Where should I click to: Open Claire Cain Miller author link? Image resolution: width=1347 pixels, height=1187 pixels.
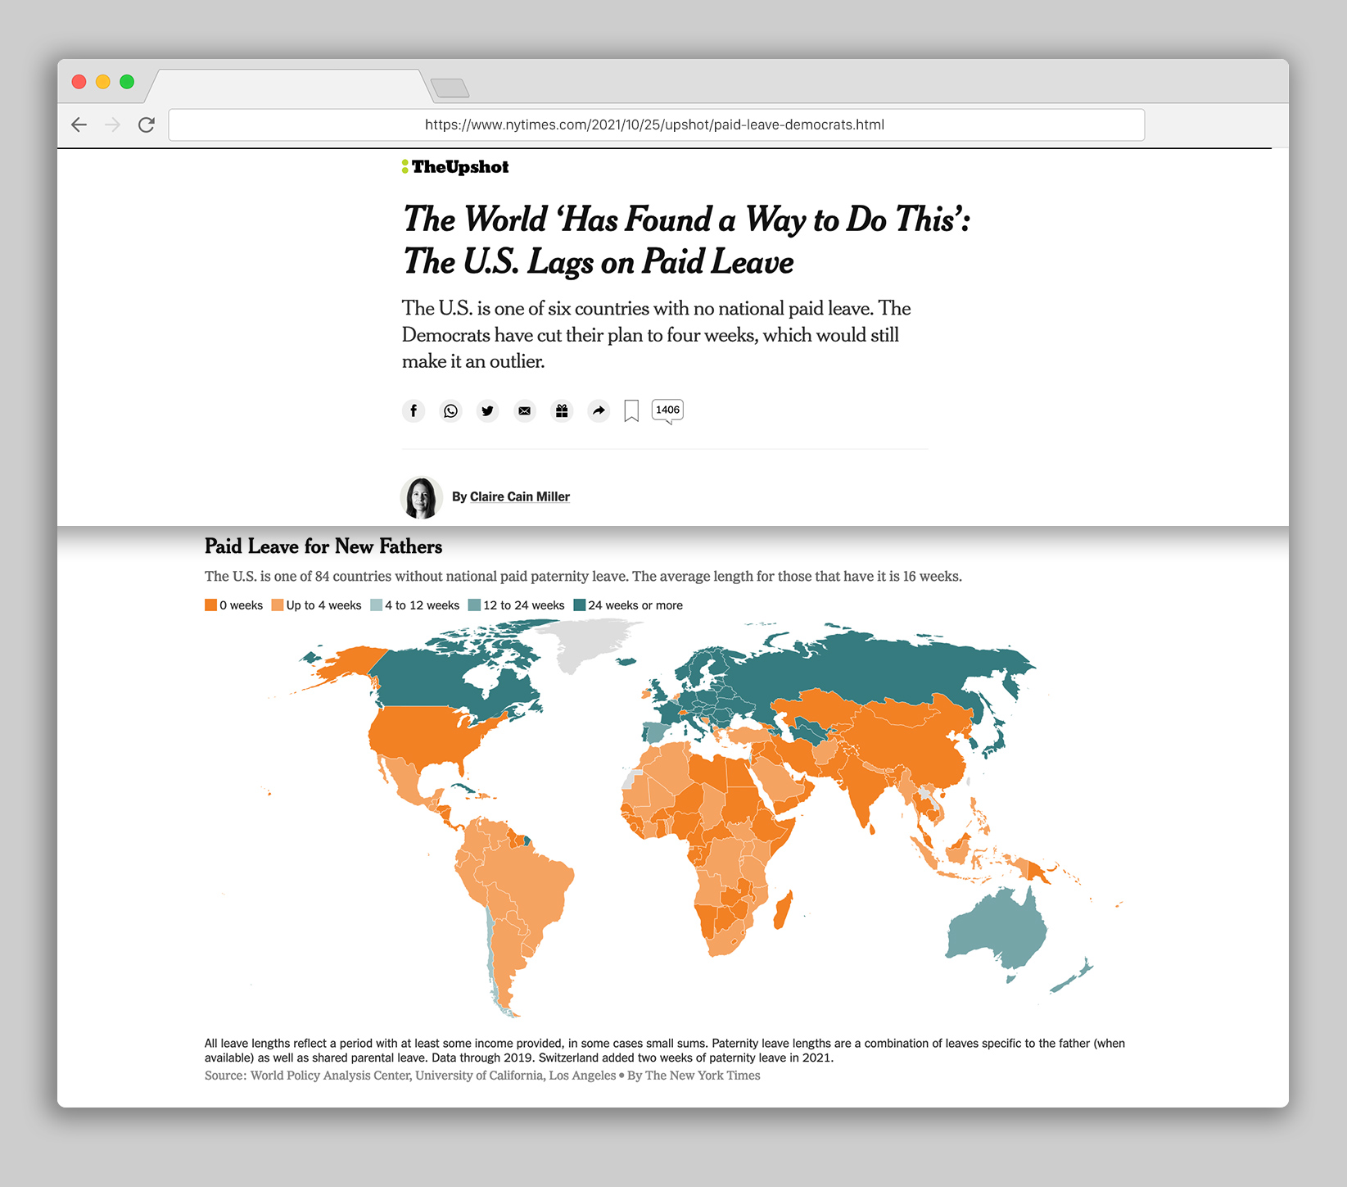(519, 496)
